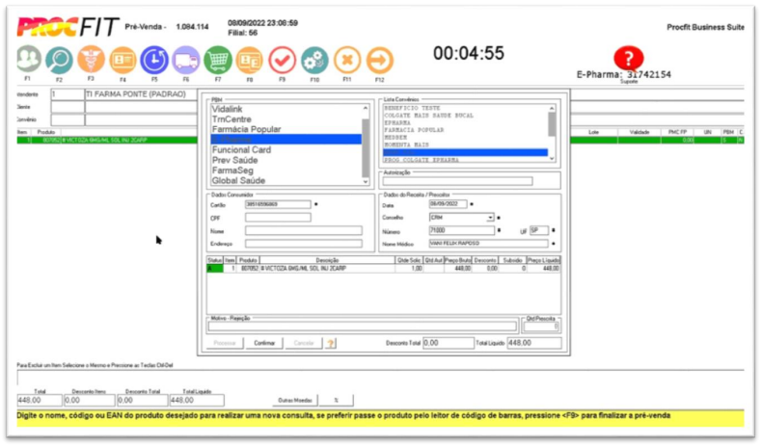
Task: Click the Processar button
Action: (x=225, y=343)
